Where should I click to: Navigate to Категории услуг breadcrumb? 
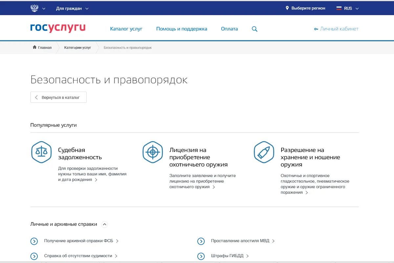77,48
